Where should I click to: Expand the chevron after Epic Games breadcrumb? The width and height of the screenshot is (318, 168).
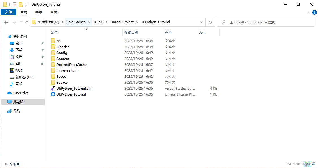tap(89, 22)
